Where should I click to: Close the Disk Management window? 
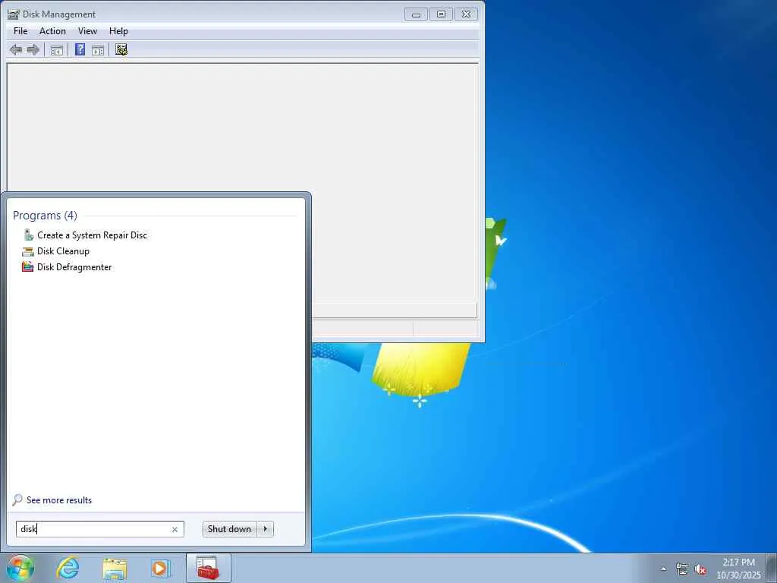tap(467, 14)
